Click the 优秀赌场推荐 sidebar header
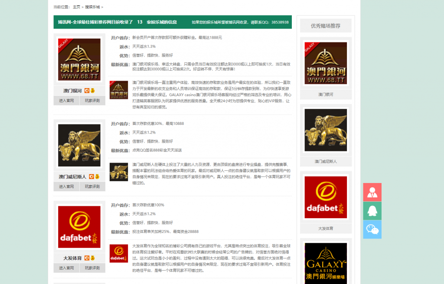 (326, 26)
